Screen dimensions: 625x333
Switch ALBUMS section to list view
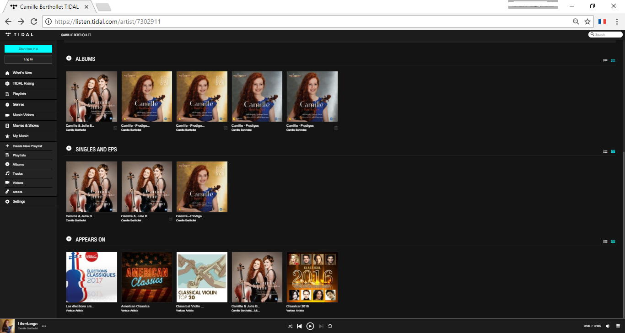[605, 61]
